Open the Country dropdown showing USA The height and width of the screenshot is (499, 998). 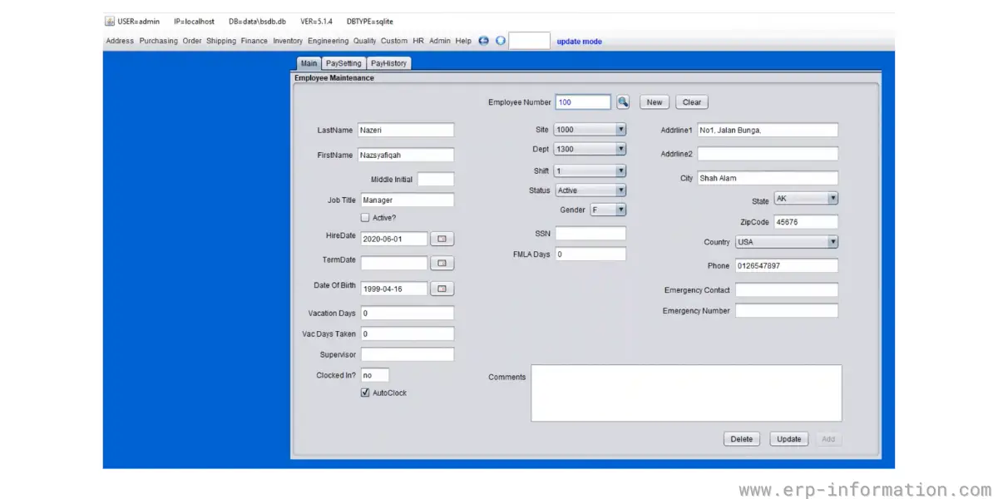tap(787, 242)
